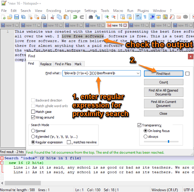The height and width of the screenshot is (192, 194).
Task: Enable the '. matches newline' checkbox
Action: pyautogui.click(x=69, y=142)
